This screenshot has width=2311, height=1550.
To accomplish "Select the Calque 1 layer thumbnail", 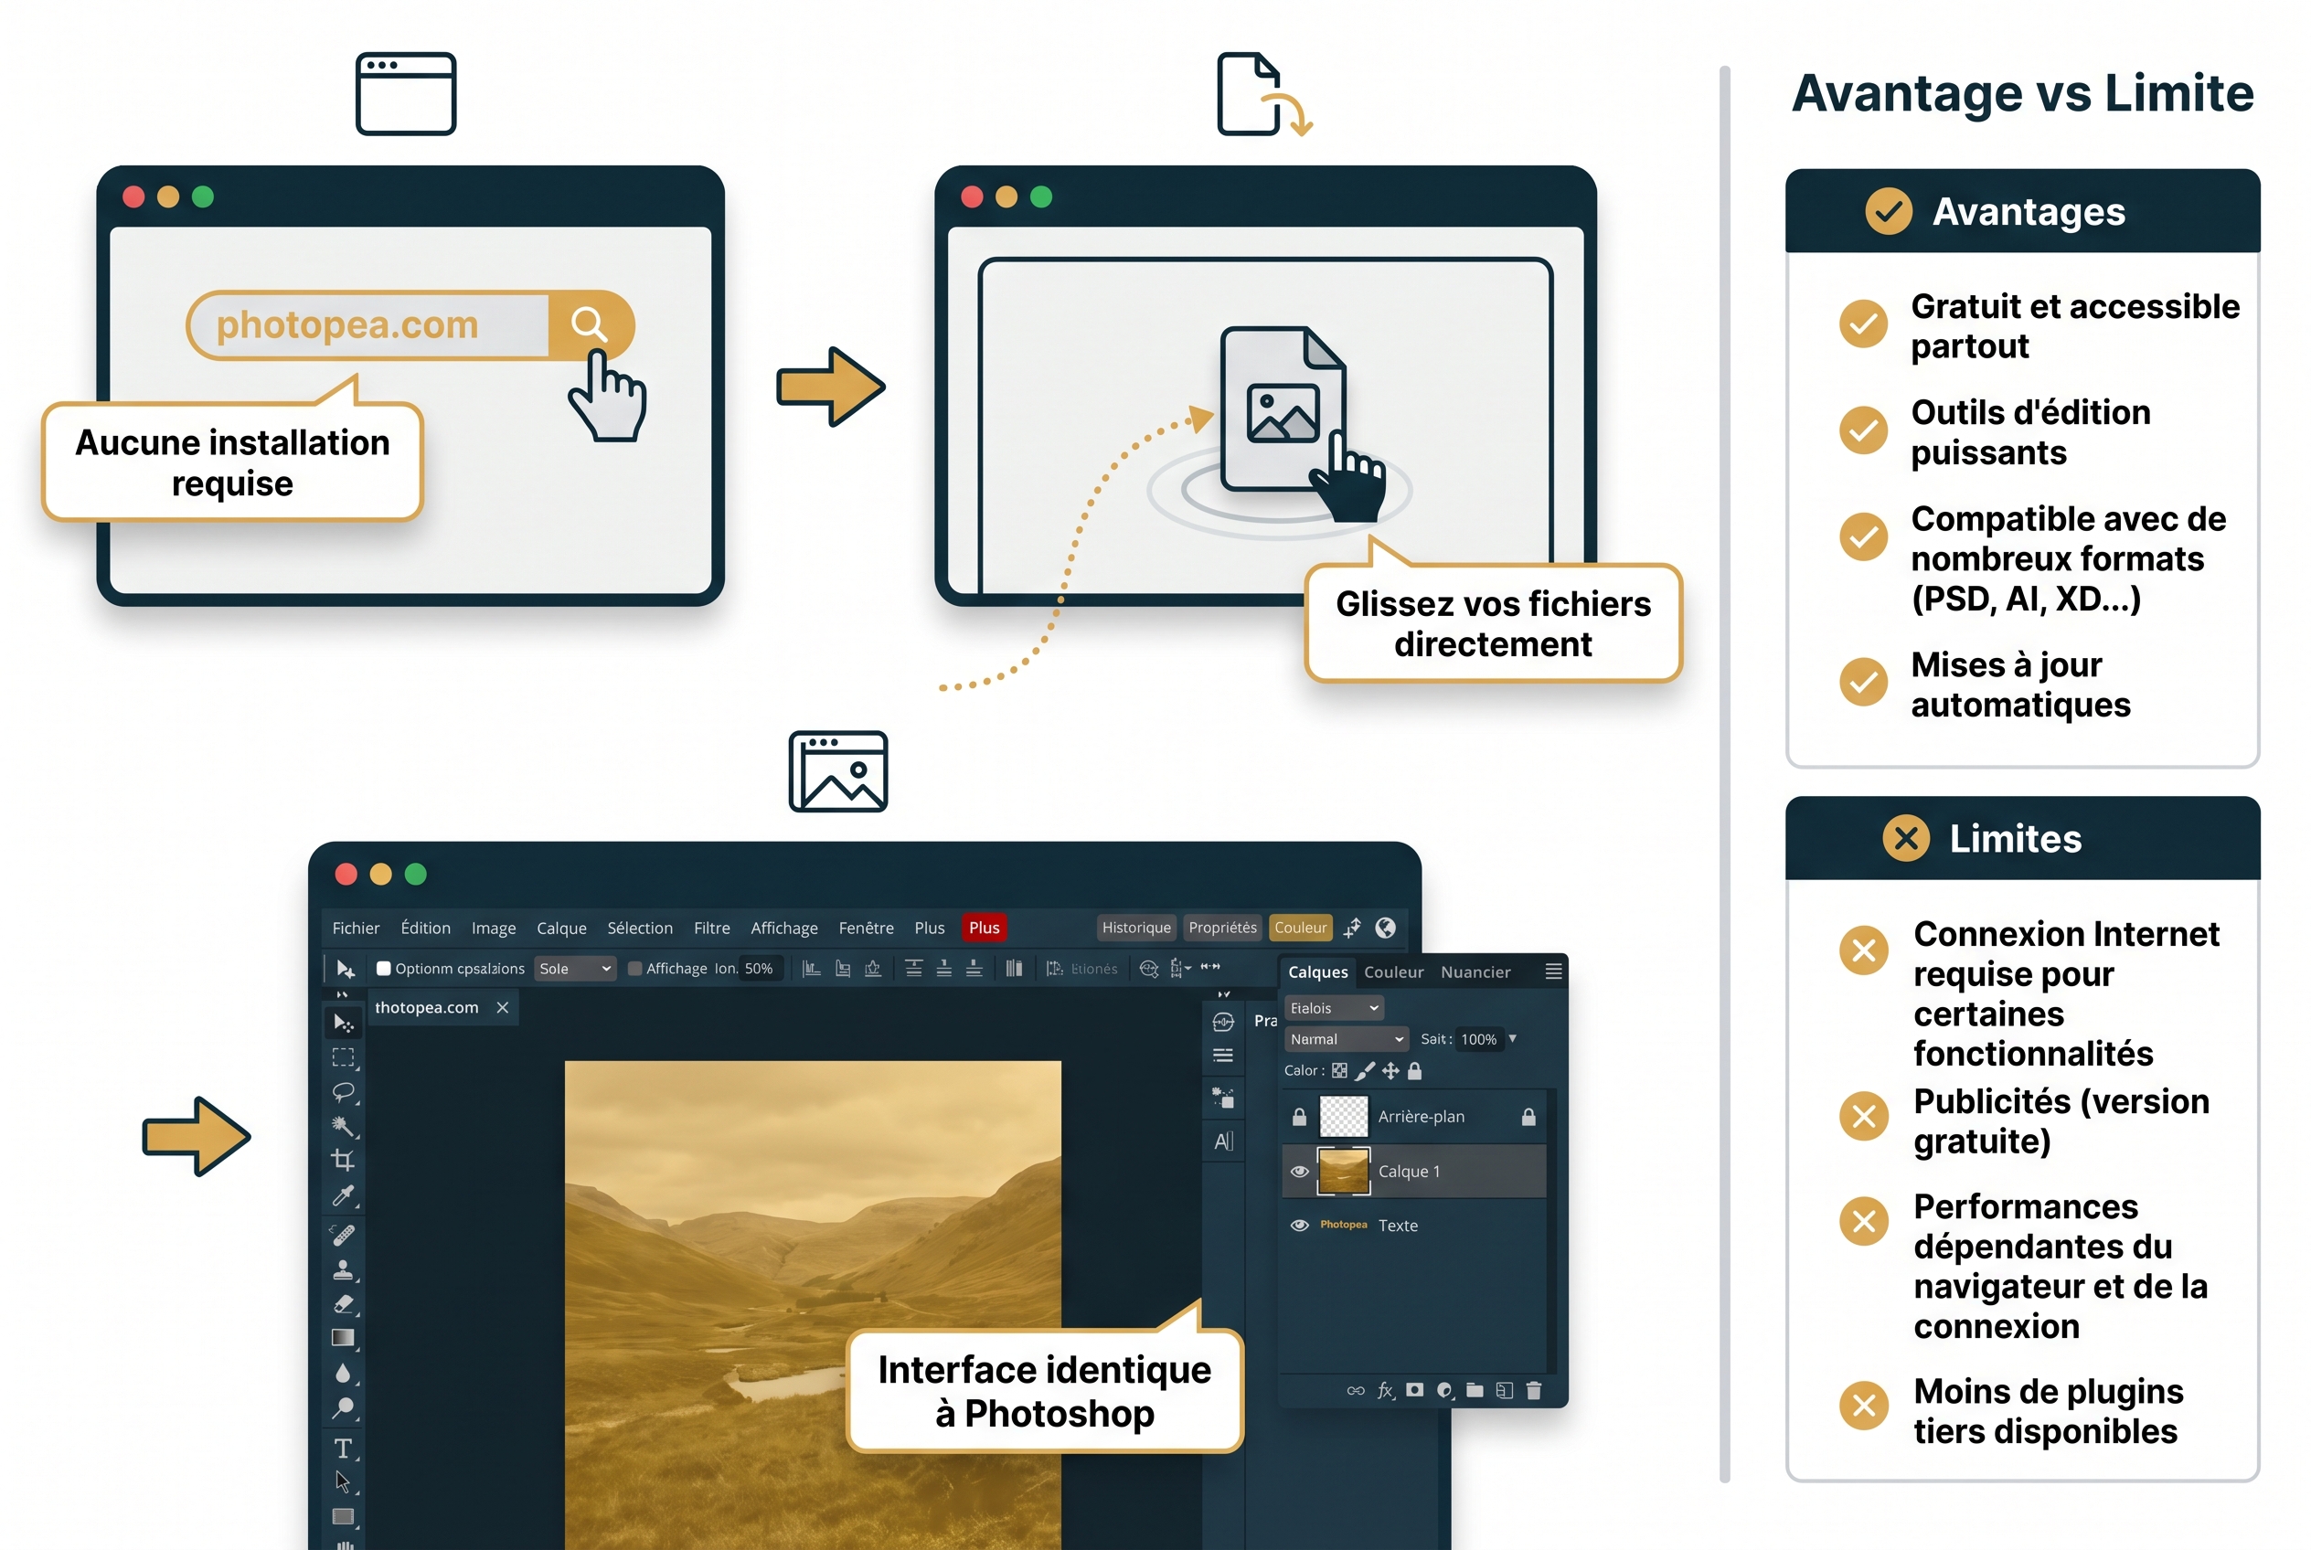I will 1344,1172.
